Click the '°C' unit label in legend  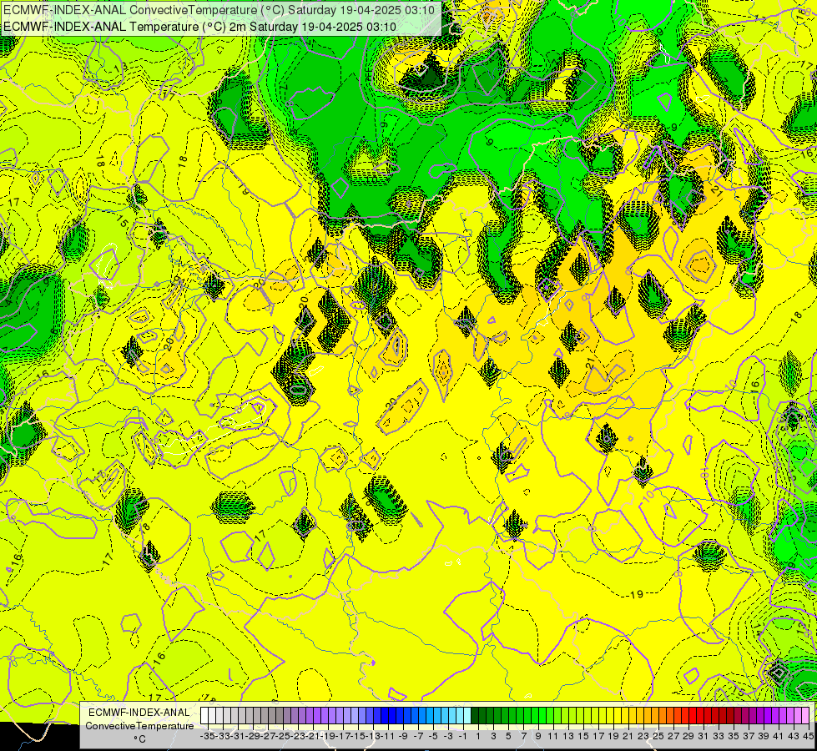tap(139, 739)
